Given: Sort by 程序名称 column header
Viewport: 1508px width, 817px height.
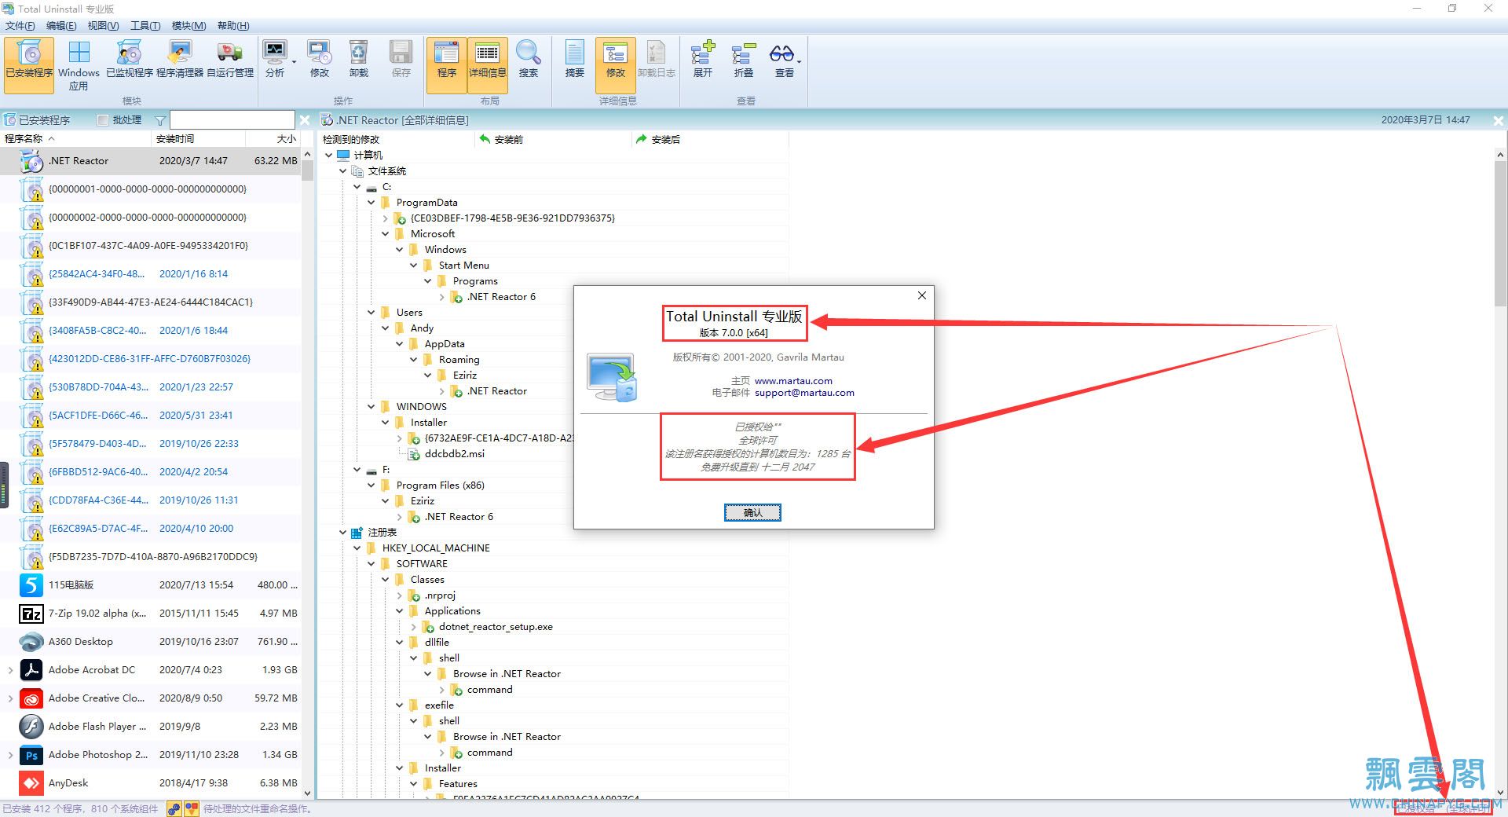Looking at the screenshot, I should click(75, 139).
